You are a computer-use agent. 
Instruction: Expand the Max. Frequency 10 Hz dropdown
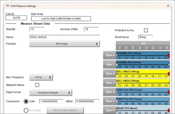[x=41, y=77]
